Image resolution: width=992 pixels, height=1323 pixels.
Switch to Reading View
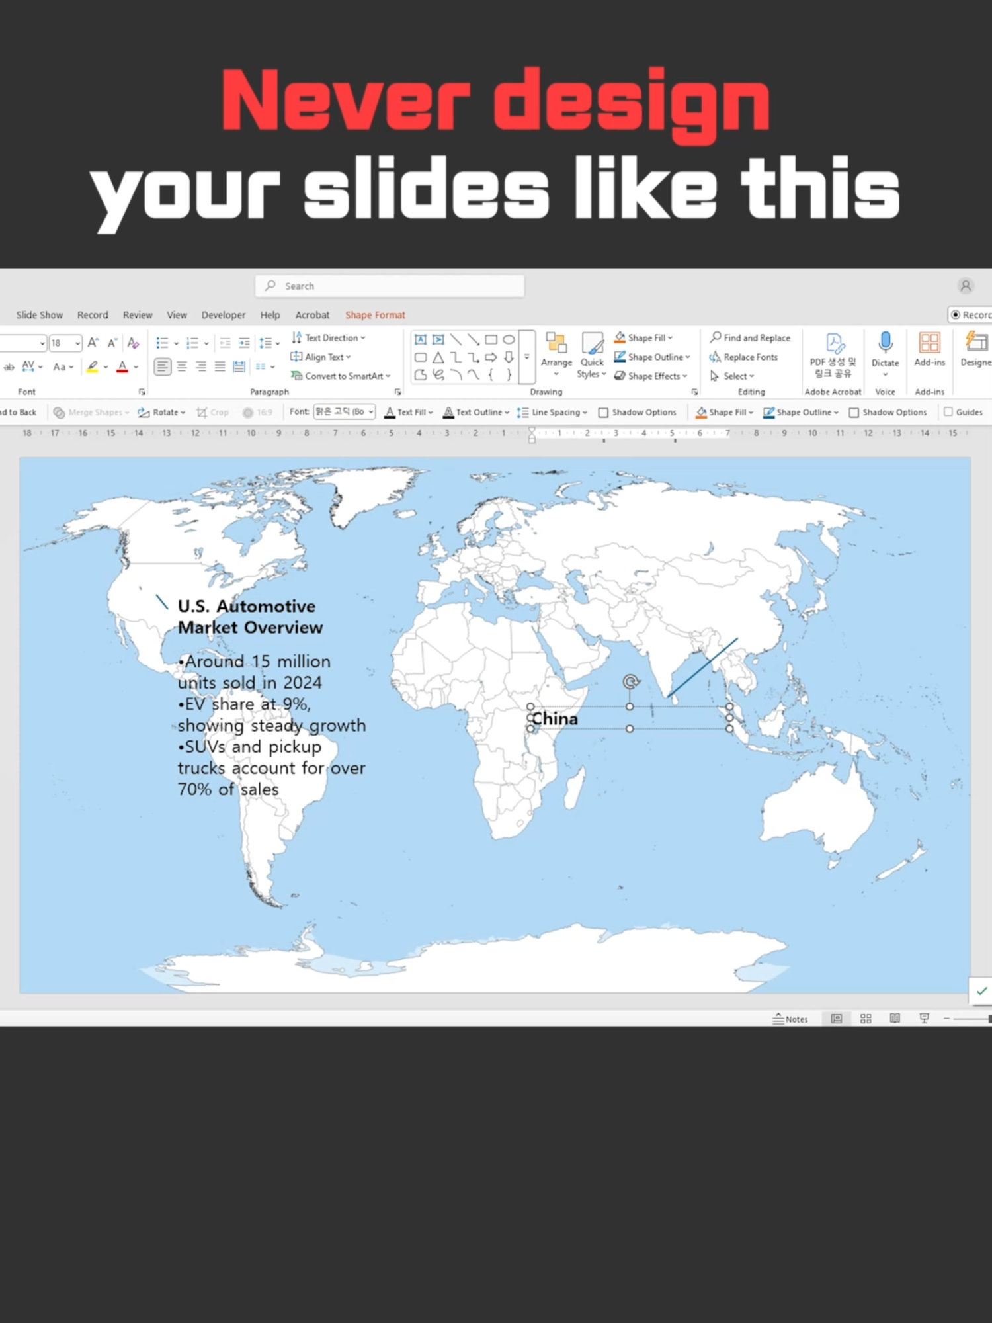click(895, 1019)
